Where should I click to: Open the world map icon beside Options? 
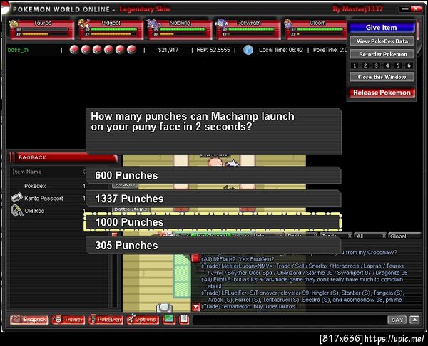pyautogui.click(x=169, y=319)
